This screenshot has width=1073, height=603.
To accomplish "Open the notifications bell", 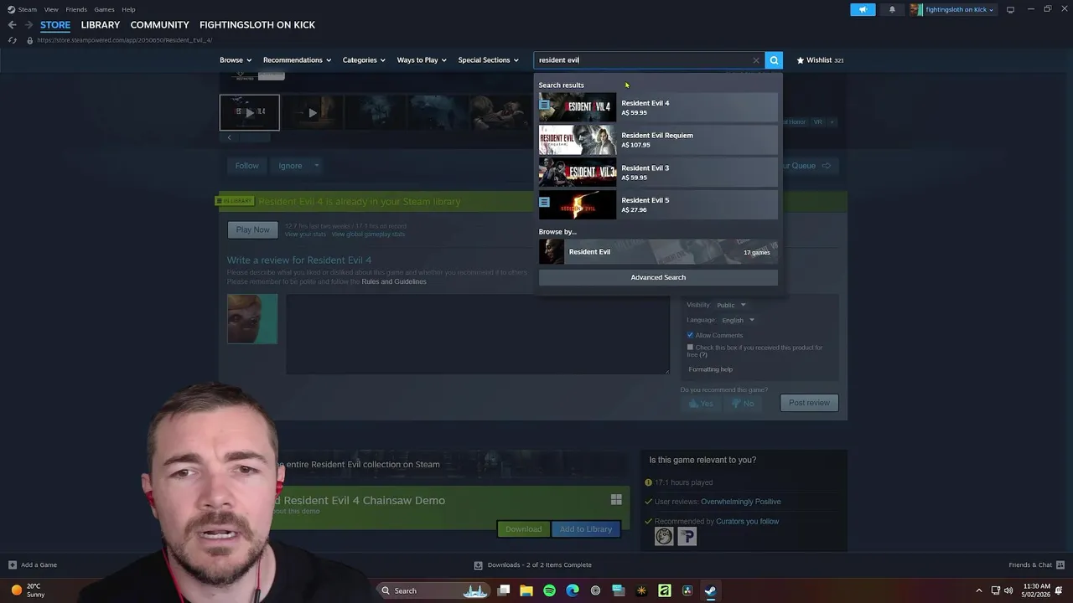I will 892,10.
